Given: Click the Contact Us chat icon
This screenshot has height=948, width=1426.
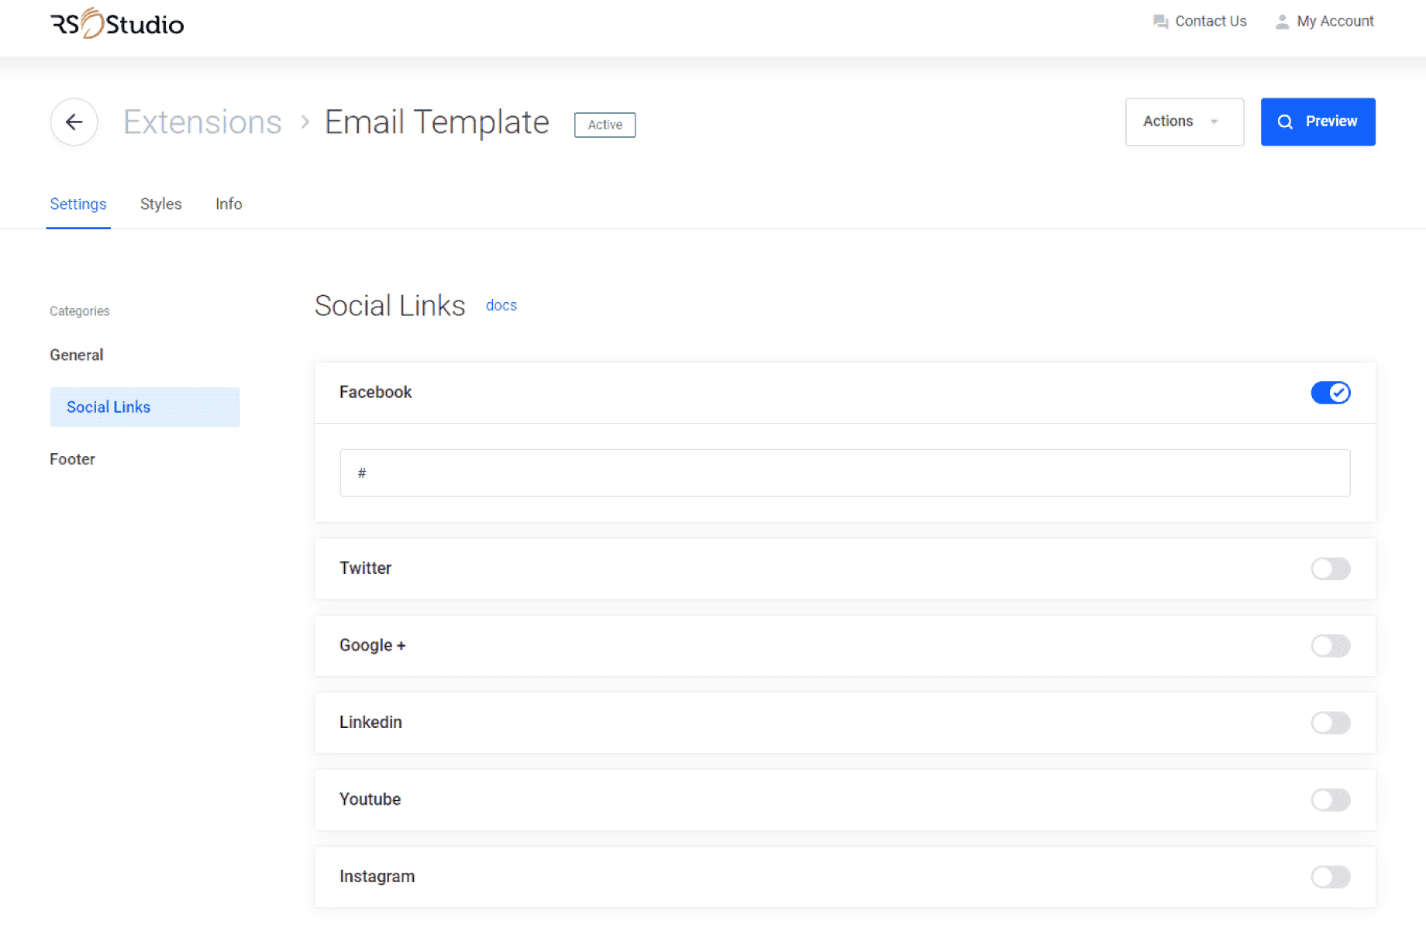Looking at the screenshot, I should (1160, 22).
